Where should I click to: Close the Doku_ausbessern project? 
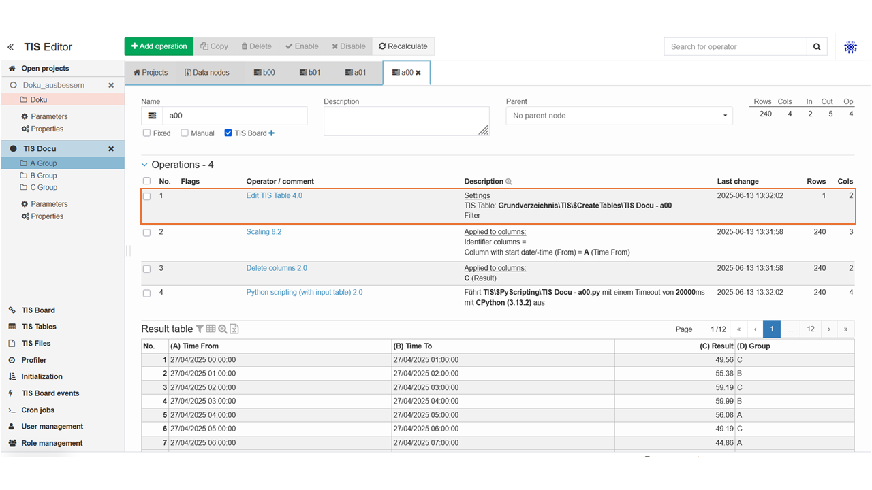(111, 86)
